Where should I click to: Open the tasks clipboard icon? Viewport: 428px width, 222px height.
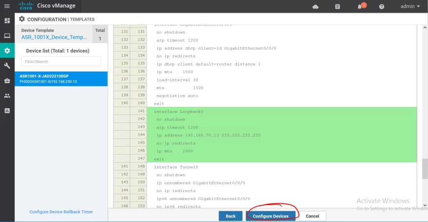tap(338, 7)
